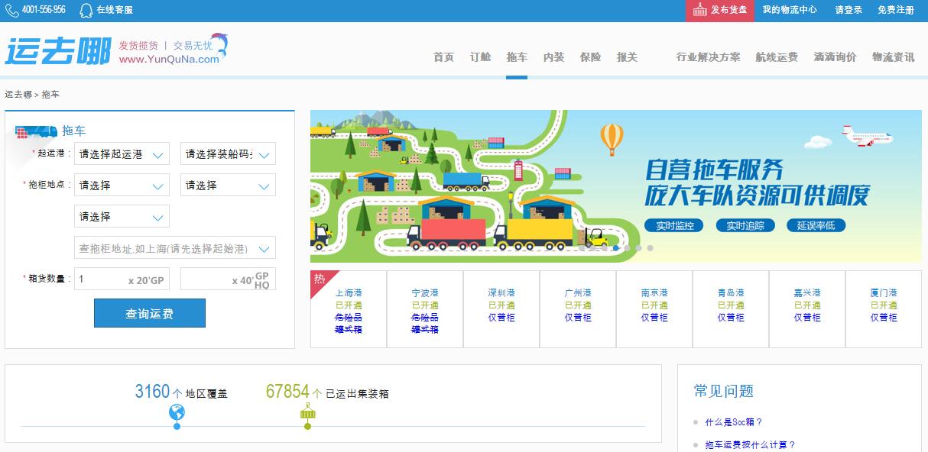Image resolution: width=928 pixels, height=452 pixels.
Task: Go to the 订舱 navigation tab
Action: pos(480,57)
